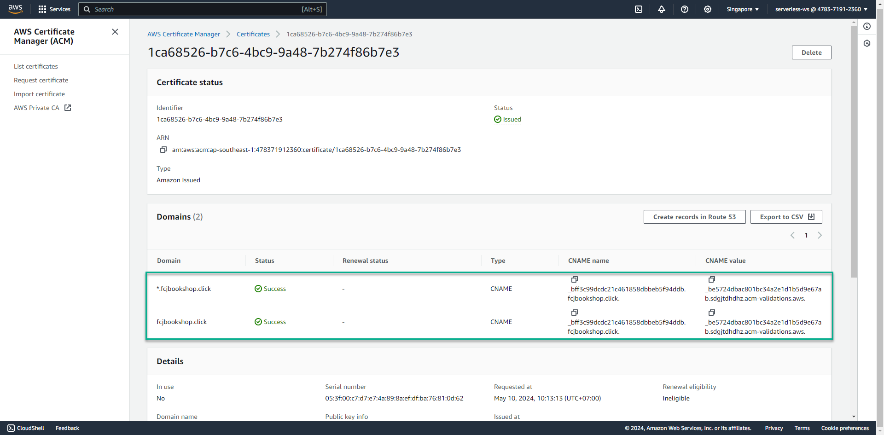
Task: Open the hexagon tools icon on right edge
Action: pyautogui.click(x=867, y=43)
